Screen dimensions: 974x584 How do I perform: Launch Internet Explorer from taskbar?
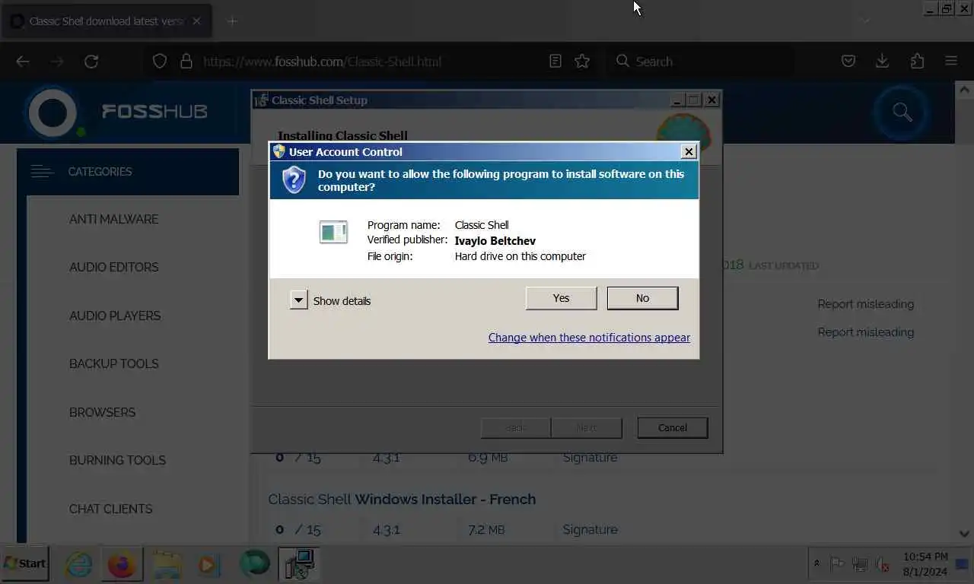[x=78, y=564]
